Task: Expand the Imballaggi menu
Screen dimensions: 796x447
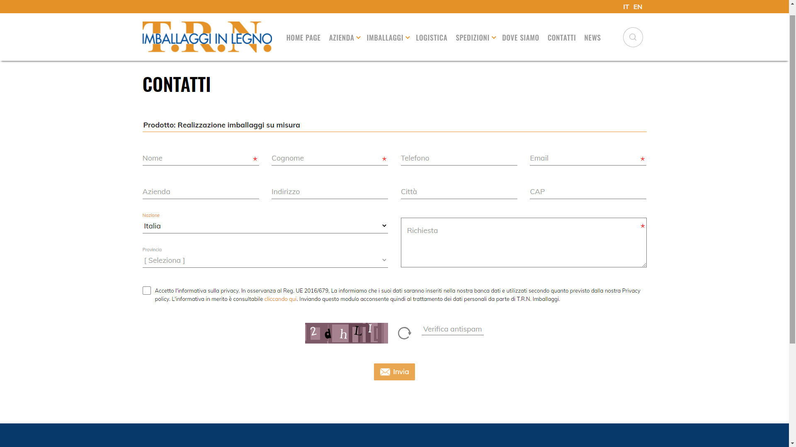Action: point(387,38)
